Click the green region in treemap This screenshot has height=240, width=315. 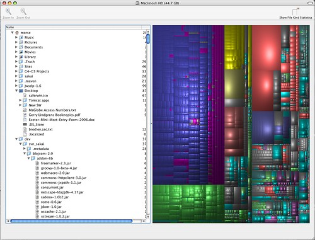[188, 203]
